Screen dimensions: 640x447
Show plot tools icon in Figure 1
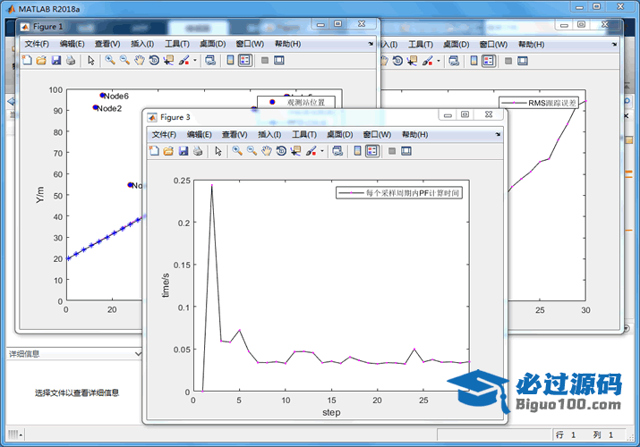[278, 60]
